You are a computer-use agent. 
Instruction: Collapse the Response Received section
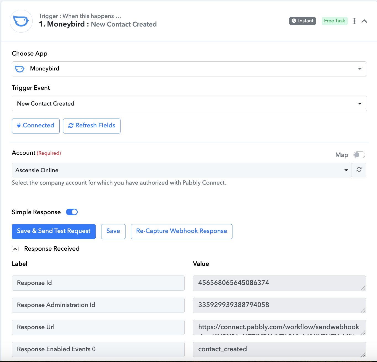(15, 249)
